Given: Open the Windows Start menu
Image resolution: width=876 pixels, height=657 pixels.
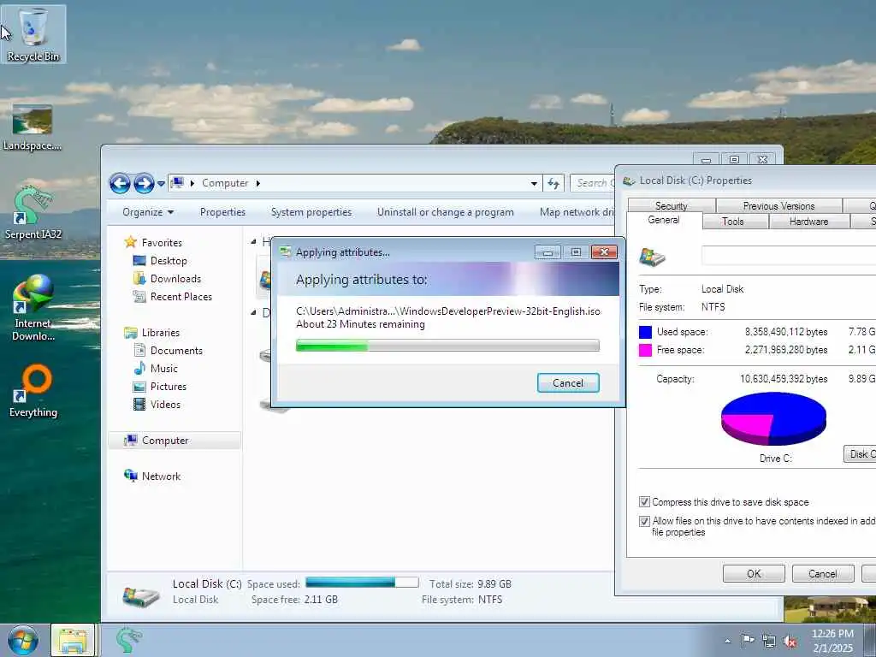Looking at the screenshot, I should (x=23, y=640).
